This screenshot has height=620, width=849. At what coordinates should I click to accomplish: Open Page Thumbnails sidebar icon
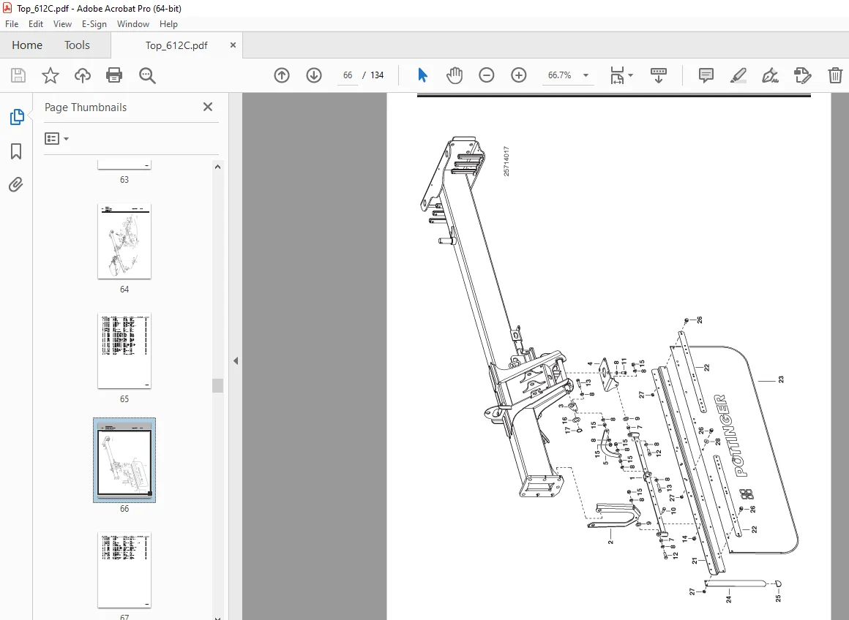[x=17, y=116]
